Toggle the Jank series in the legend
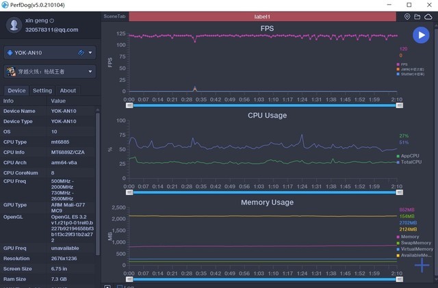 (x=410, y=69)
